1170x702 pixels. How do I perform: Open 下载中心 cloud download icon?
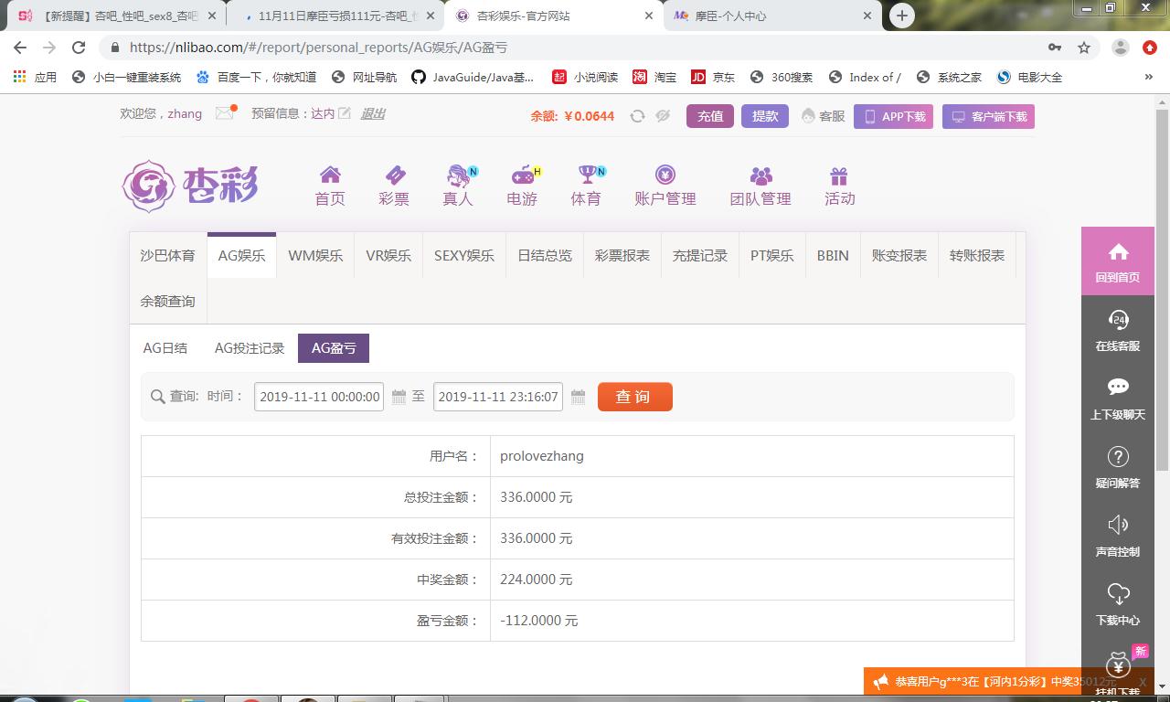click(x=1118, y=594)
